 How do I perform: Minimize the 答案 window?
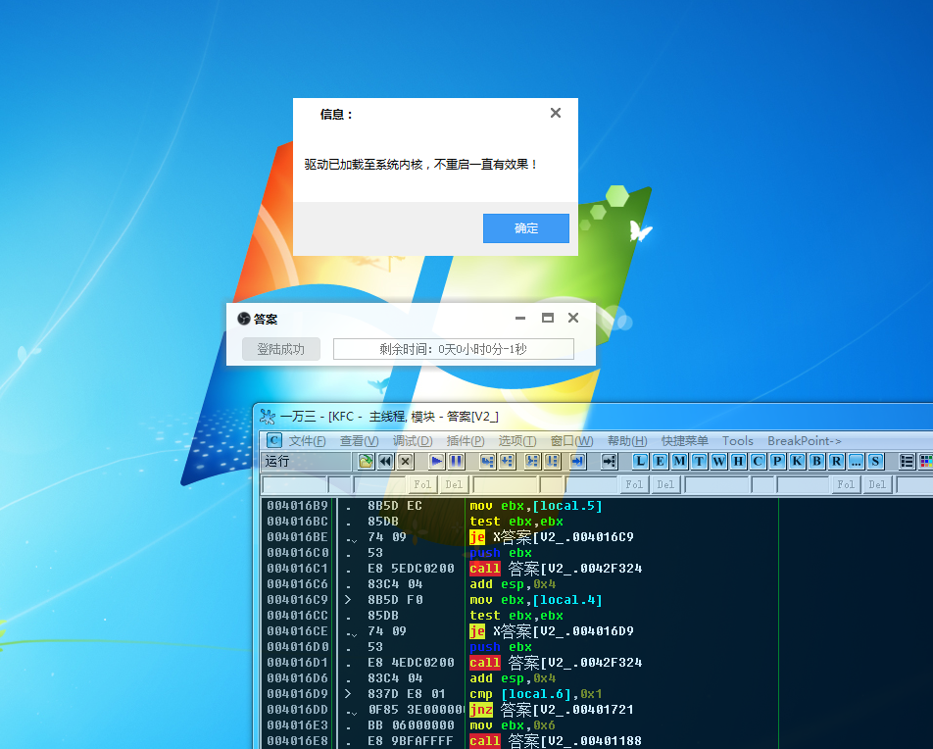[520, 318]
